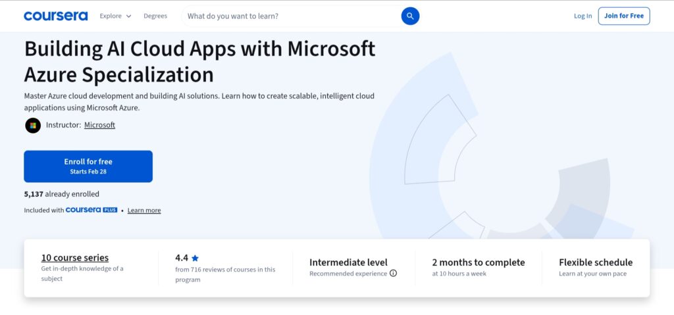Click 'from 716 reviews of courses' text
The height and width of the screenshot is (315, 674).
pyautogui.click(x=225, y=275)
